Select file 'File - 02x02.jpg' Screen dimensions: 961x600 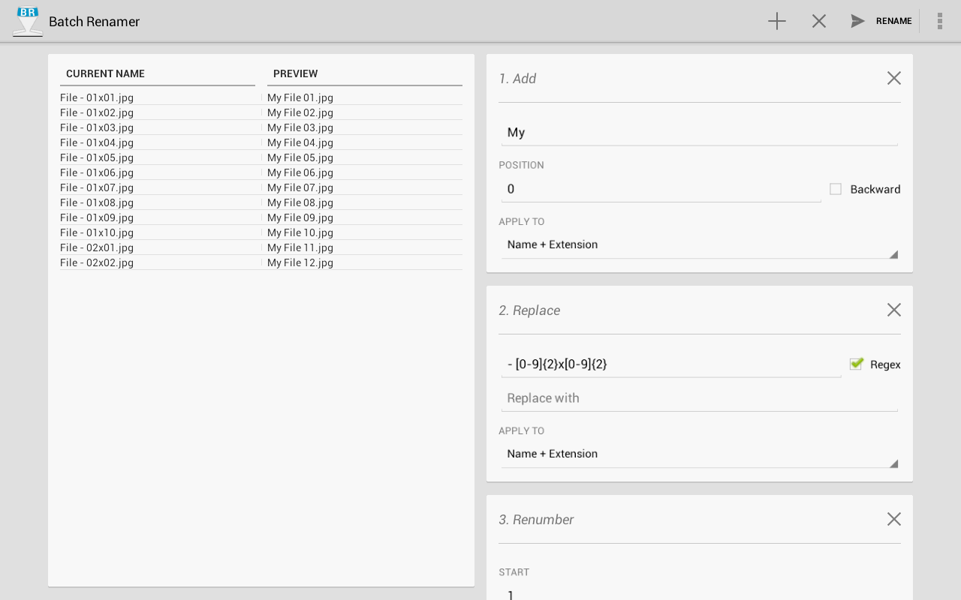97,262
